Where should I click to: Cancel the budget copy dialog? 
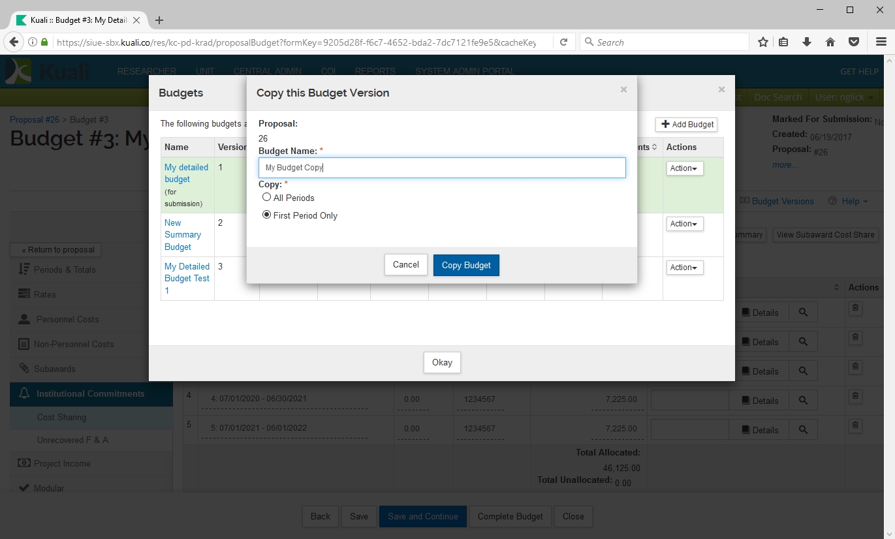(405, 265)
